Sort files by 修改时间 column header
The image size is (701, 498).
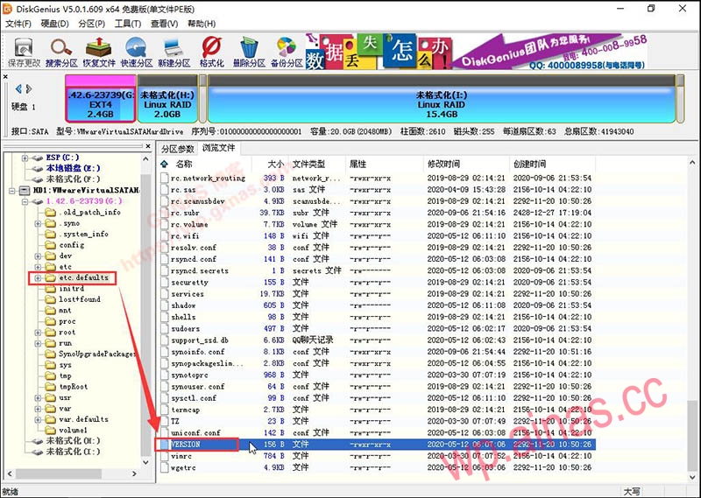point(443,164)
